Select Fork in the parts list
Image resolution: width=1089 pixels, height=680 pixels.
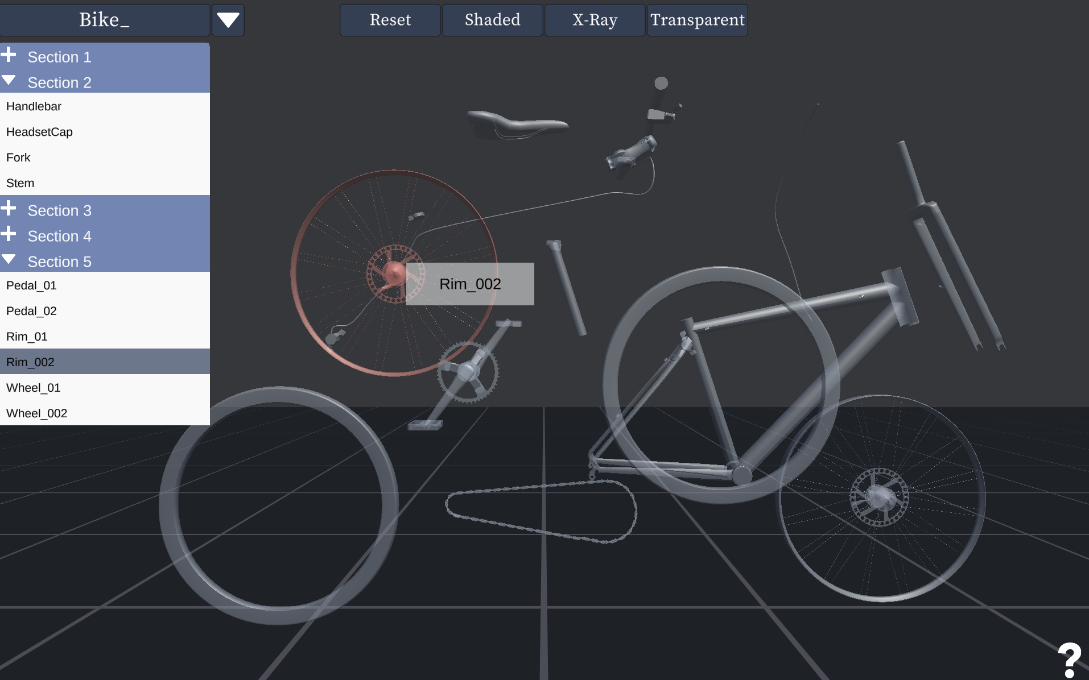(105, 157)
